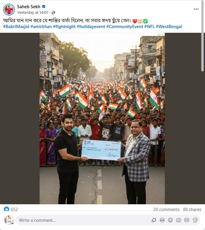Click the vertical scrollbar thumb

(x=202, y=36)
